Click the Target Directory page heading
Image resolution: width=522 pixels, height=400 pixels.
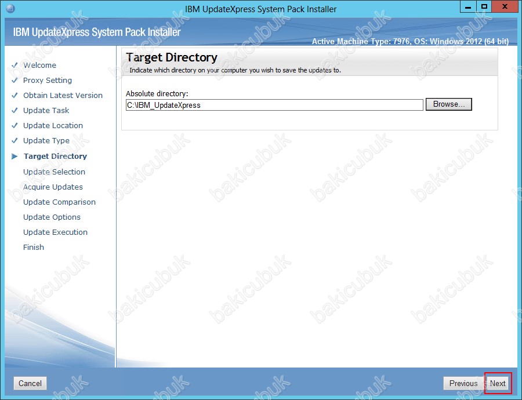pos(172,57)
